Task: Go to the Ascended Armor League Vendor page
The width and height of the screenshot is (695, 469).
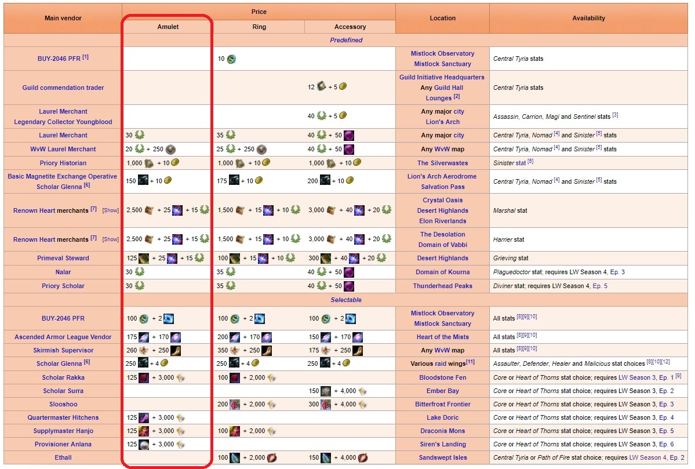Action: [63, 337]
